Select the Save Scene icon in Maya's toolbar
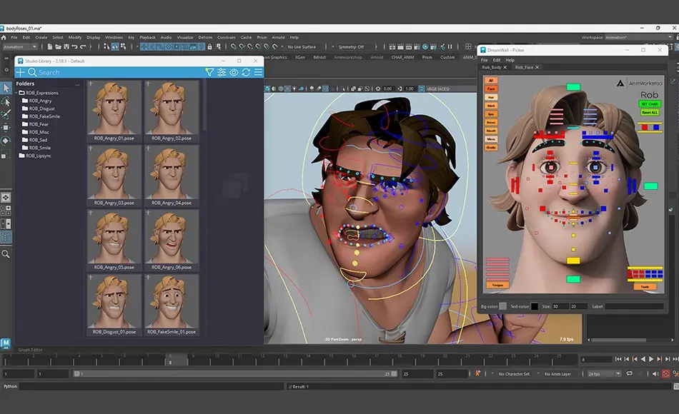The image size is (679, 414). pos(66,47)
